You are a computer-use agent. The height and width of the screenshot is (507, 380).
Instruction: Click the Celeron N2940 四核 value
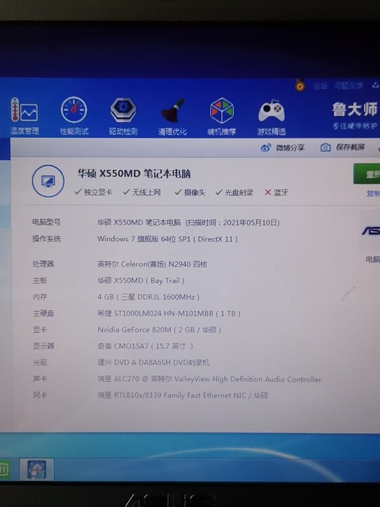coord(152,264)
